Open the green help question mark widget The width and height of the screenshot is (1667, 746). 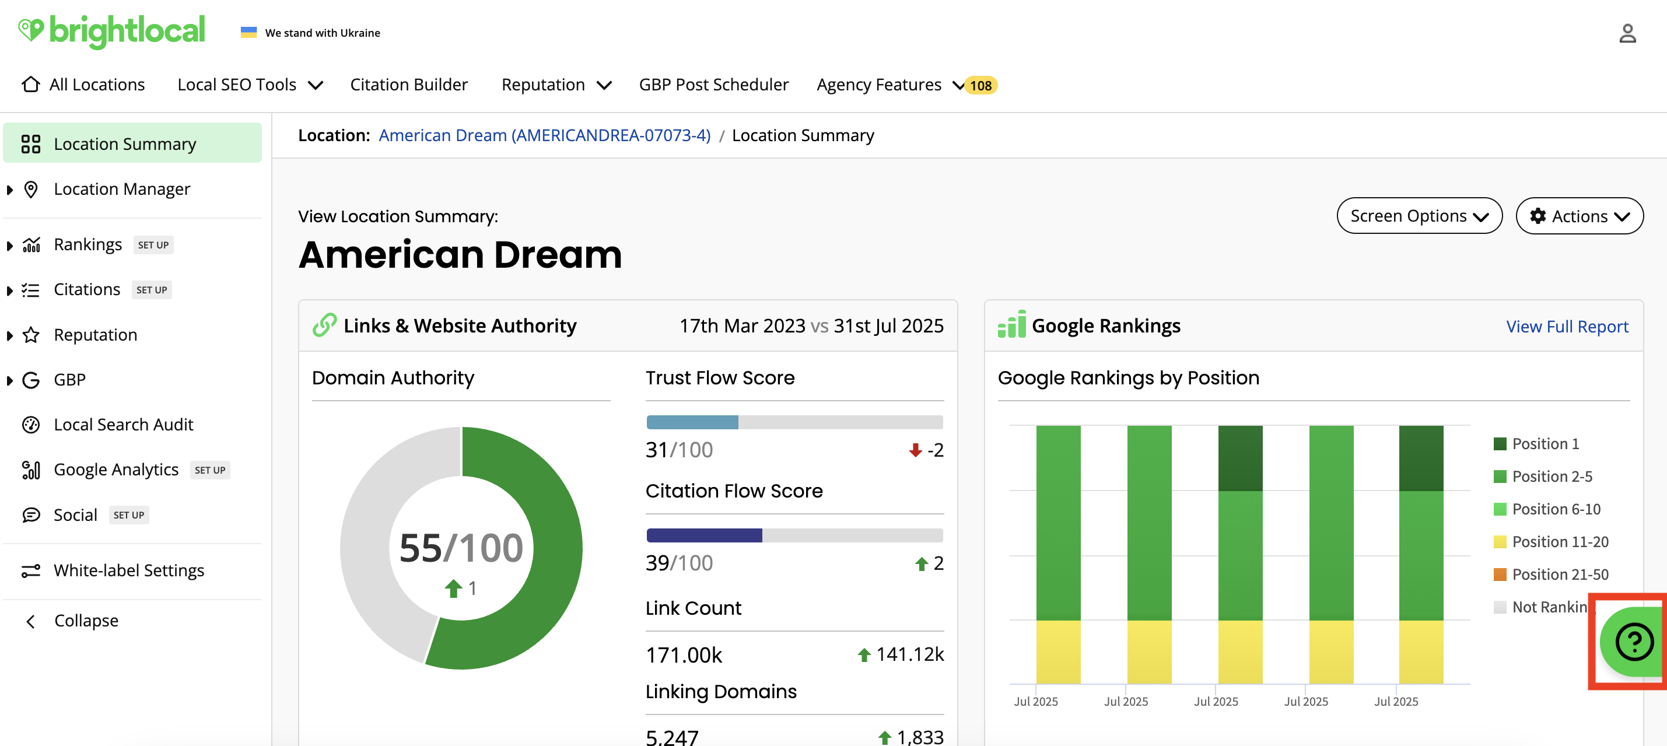1633,642
